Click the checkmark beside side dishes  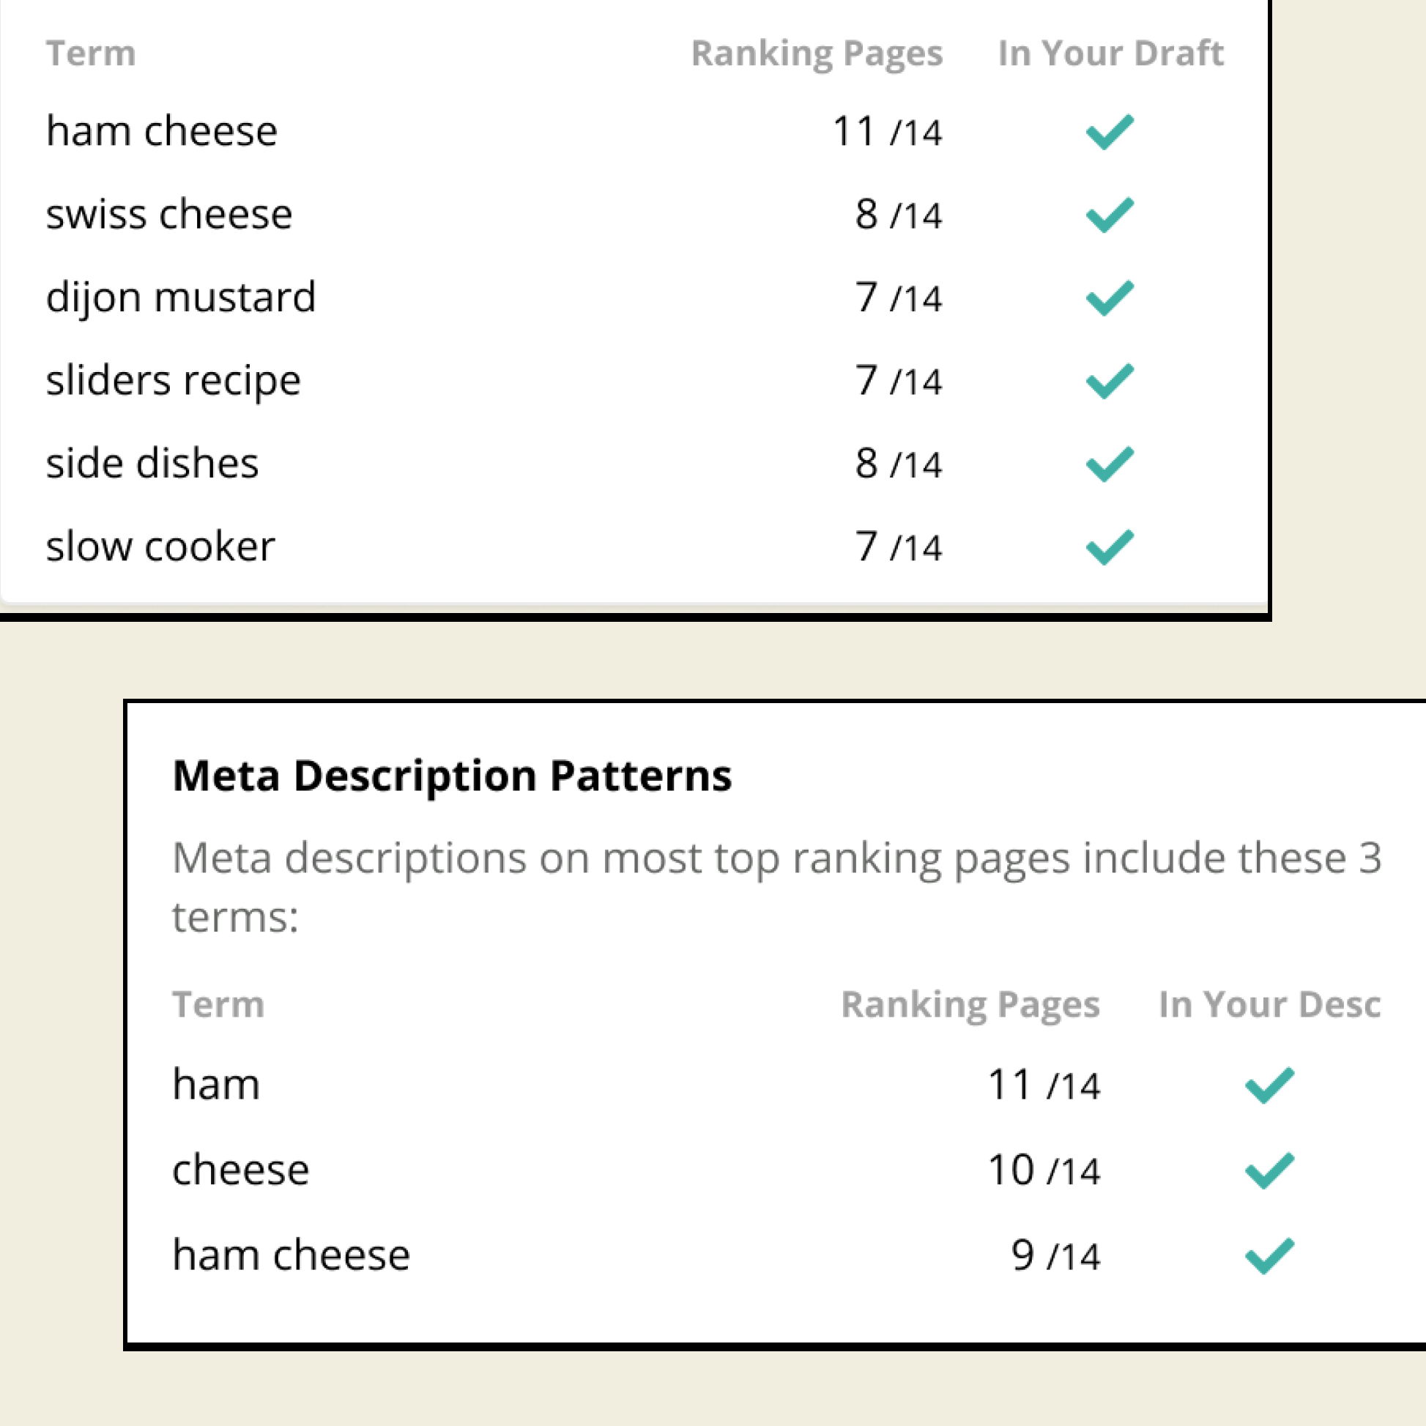[x=1110, y=464]
